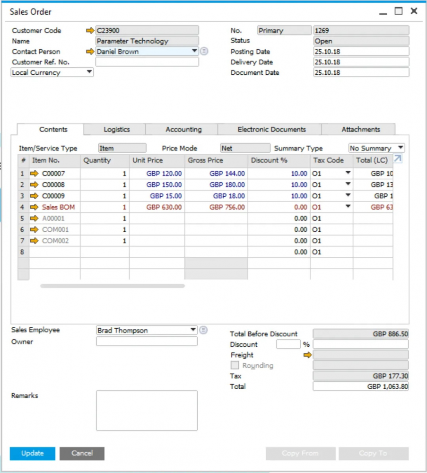Open Tax Code dropdown for row 2
427x473 pixels.
[348, 184]
